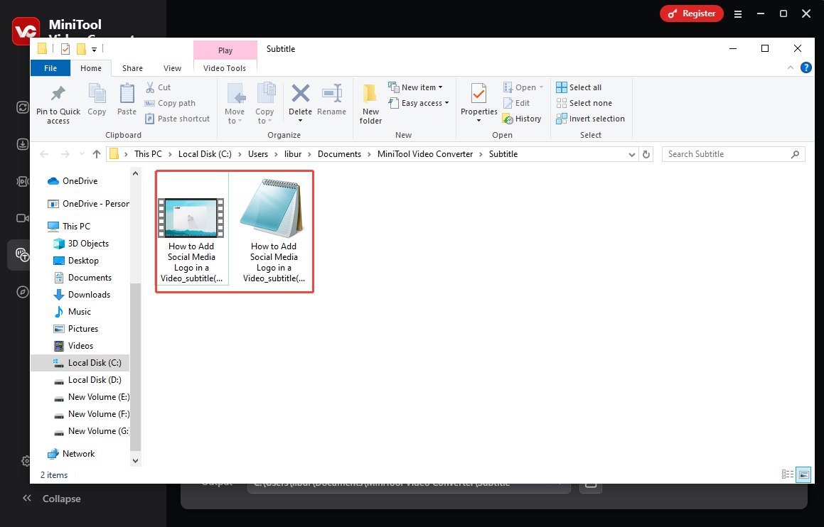Screen dimensions: 824x527
Task: Click Invert selection
Action: tap(590, 119)
